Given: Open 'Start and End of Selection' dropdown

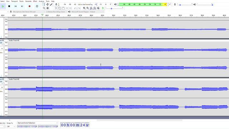Looking at the screenshot, I should (37, 123).
